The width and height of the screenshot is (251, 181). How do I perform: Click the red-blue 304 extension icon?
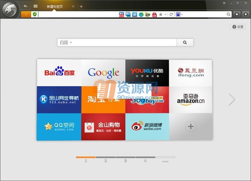pyautogui.click(x=121, y=15)
